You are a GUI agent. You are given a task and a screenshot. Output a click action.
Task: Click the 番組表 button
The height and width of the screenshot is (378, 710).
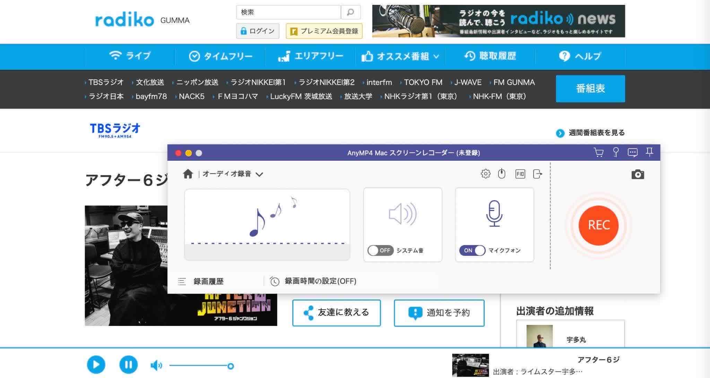[590, 89]
